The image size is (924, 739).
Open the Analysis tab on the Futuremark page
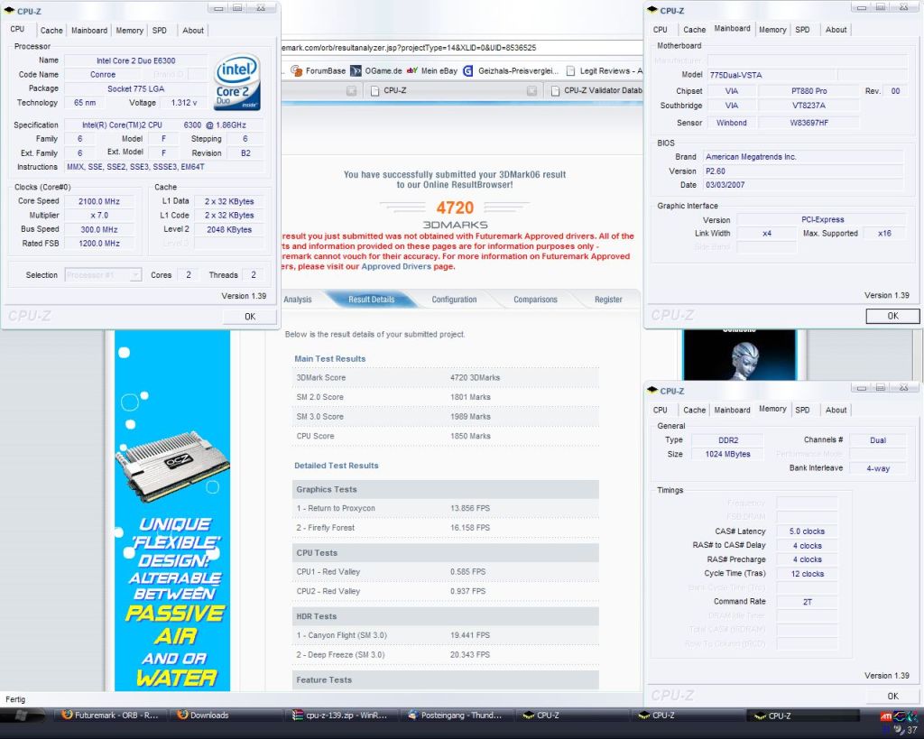[x=298, y=300]
